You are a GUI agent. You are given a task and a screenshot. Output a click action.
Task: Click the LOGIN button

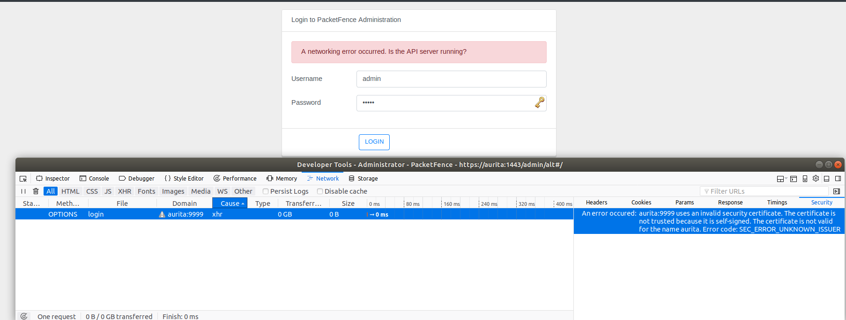[374, 142]
